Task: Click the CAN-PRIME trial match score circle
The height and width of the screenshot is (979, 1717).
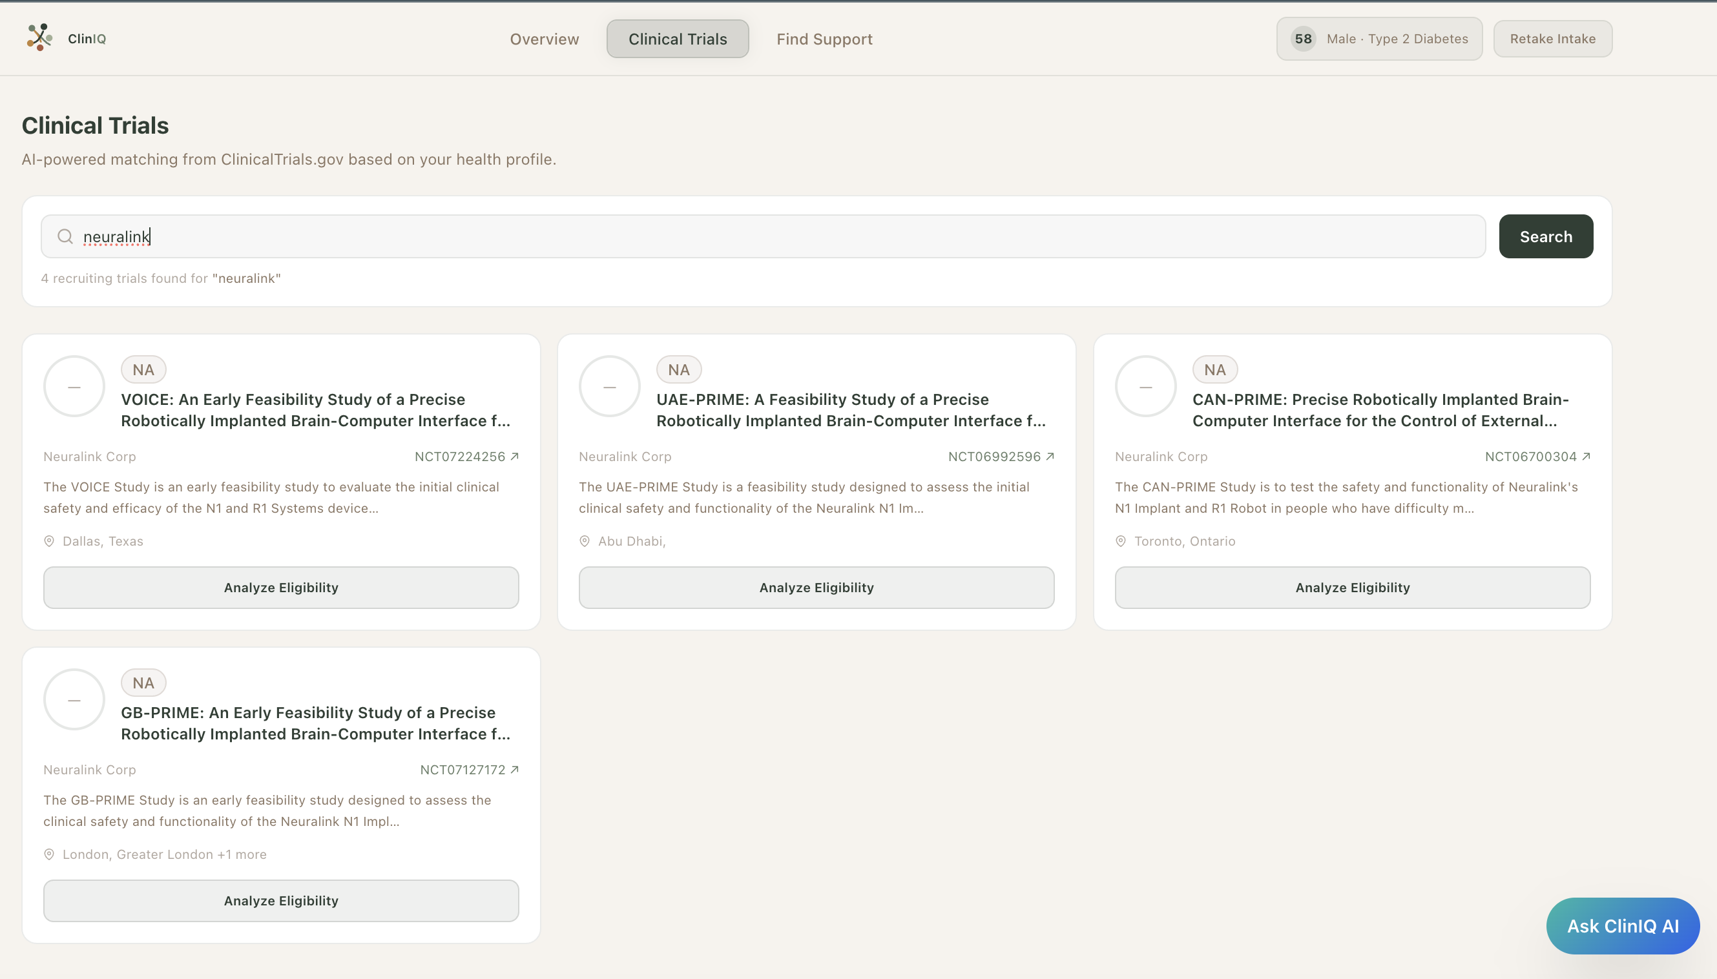Action: (1145, 387)
